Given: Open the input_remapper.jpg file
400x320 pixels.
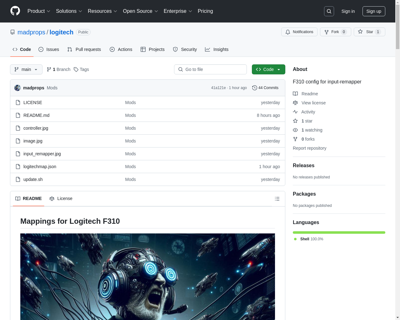Looking at the screenshot, I should pyautogui.click(x=42, y=154).
